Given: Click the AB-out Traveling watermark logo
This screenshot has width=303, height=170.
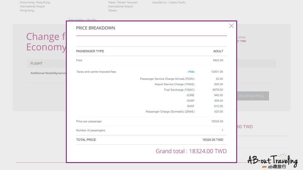Looking at the screenshot, I should coord(272,162).
